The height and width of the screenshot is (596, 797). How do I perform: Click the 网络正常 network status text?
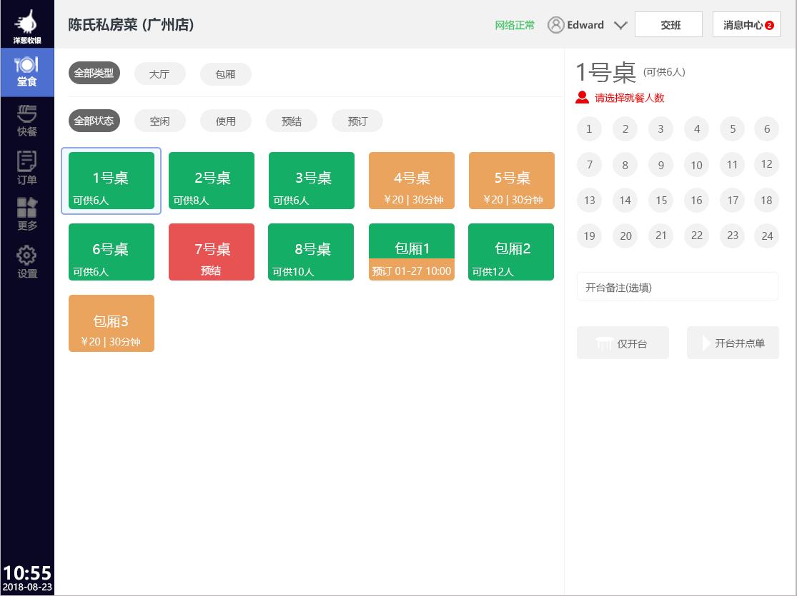[515, 26]
